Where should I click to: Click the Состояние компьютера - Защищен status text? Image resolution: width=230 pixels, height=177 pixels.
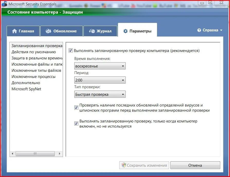pyautogui.click(x=45, y=12)
